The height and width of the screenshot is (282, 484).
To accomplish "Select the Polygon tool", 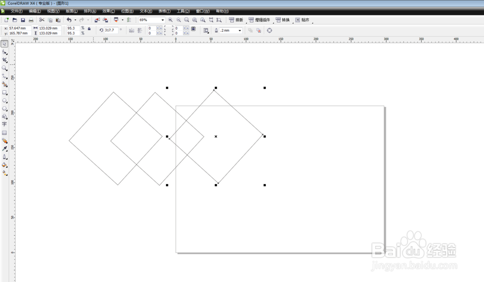I will (x=4, y=109).
